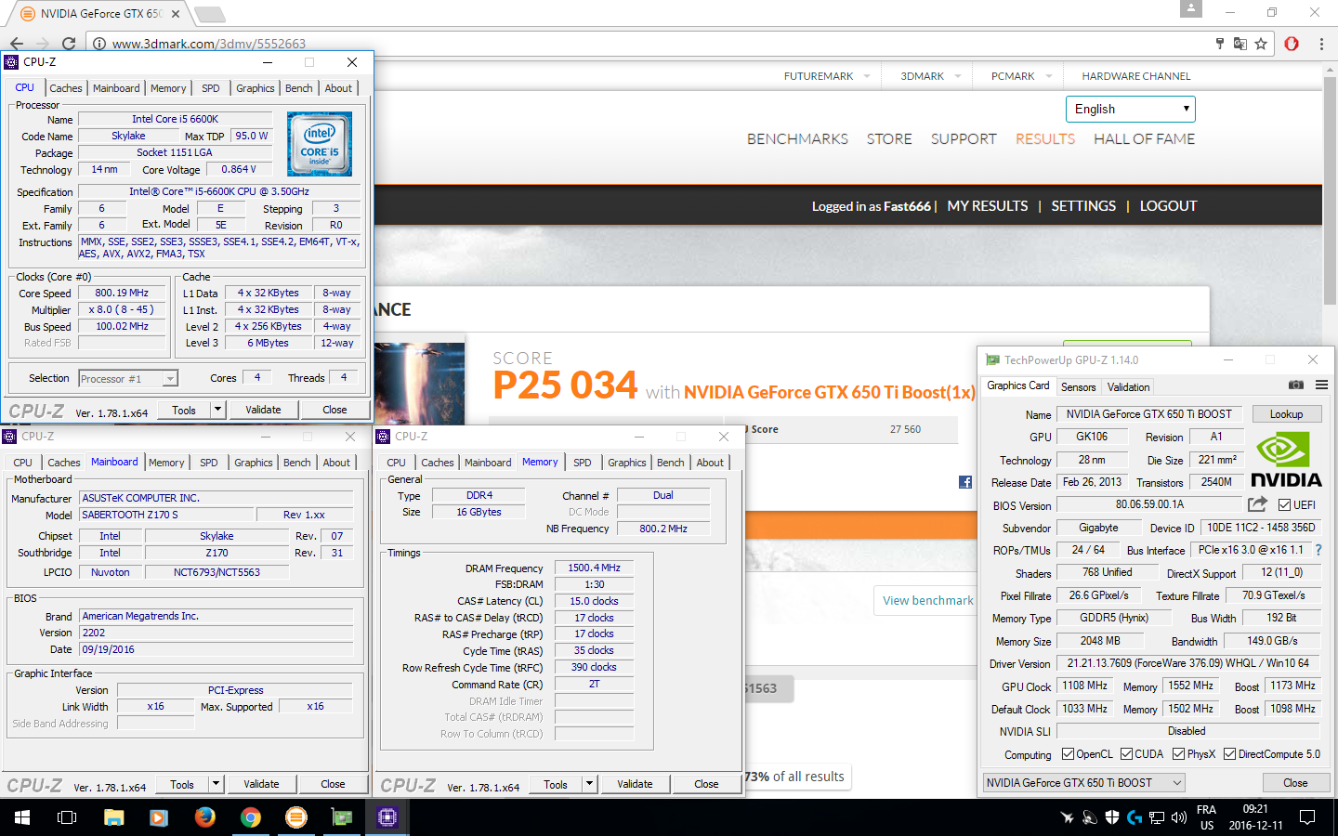Open Google Chrome from the taskbar
Viewport: 1338px width, 836px height.
coord(250,817)
